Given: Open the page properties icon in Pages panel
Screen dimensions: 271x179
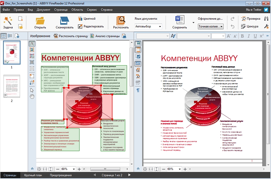Looking at the screenshot, I should (x=17, y=36).
